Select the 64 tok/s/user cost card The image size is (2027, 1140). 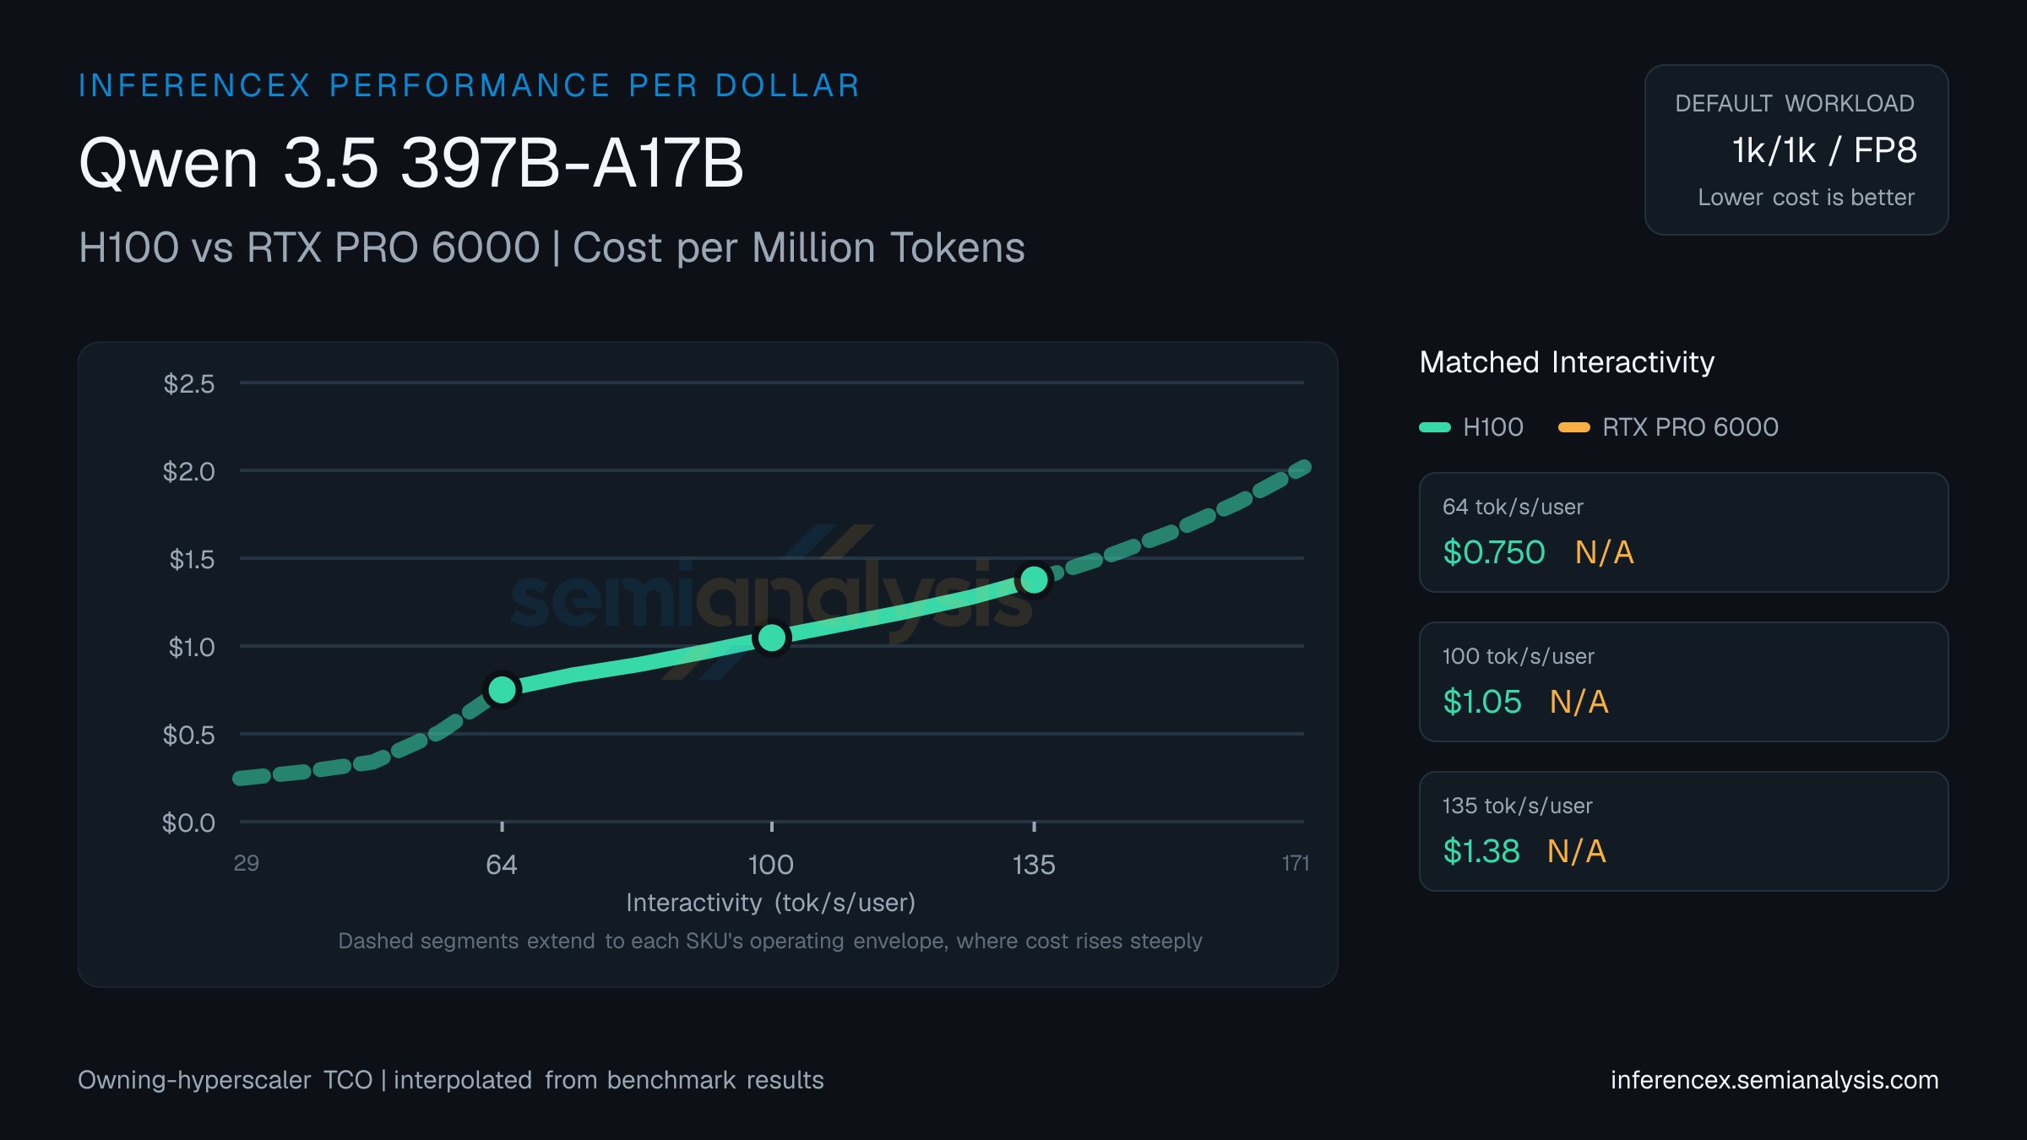(1683, 532)
